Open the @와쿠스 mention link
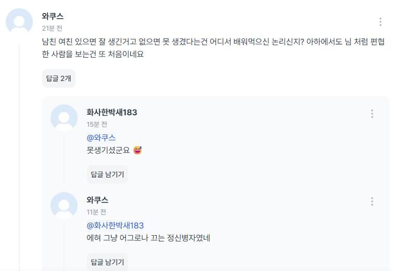Image resolution: width=393 pixels, height=271 pixels. (101, 138)
